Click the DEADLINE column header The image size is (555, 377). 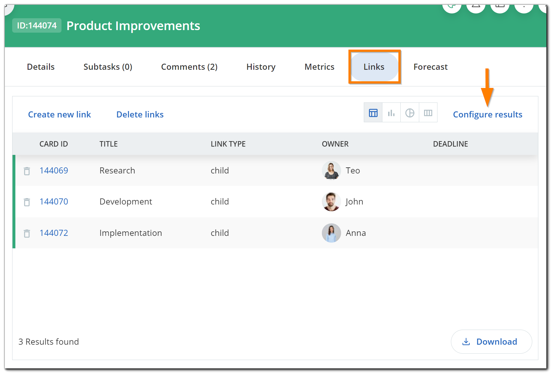(x=450, y=144)
